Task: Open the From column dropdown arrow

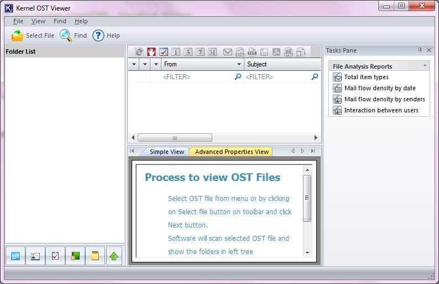Action: 239,64
